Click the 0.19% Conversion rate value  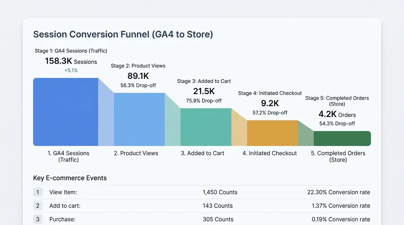[341, 219]
